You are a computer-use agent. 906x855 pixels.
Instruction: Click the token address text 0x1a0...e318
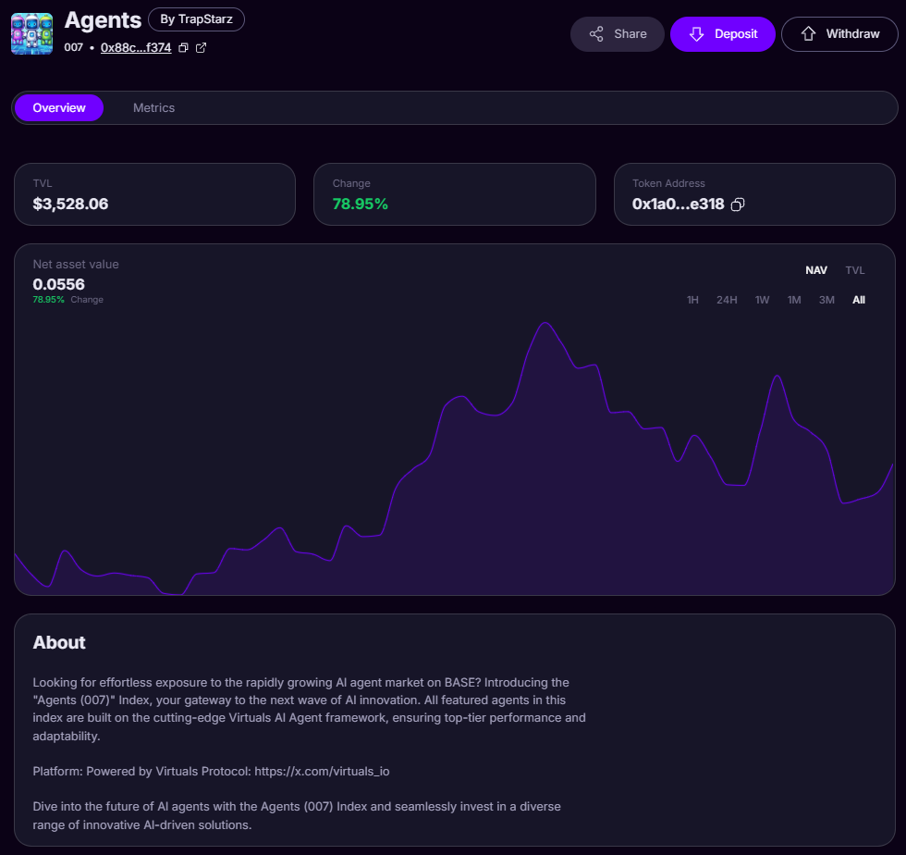click(x=678, y=204)
